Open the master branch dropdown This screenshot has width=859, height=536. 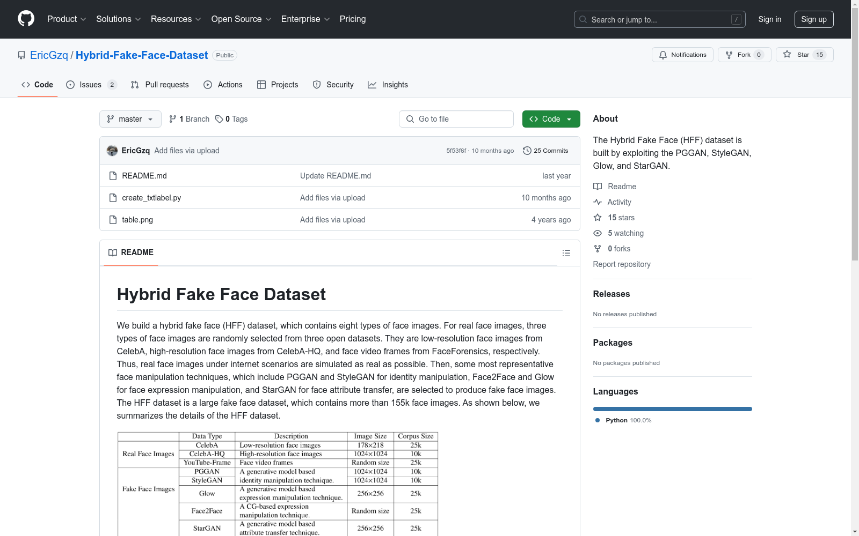click(x=130, y=119)
